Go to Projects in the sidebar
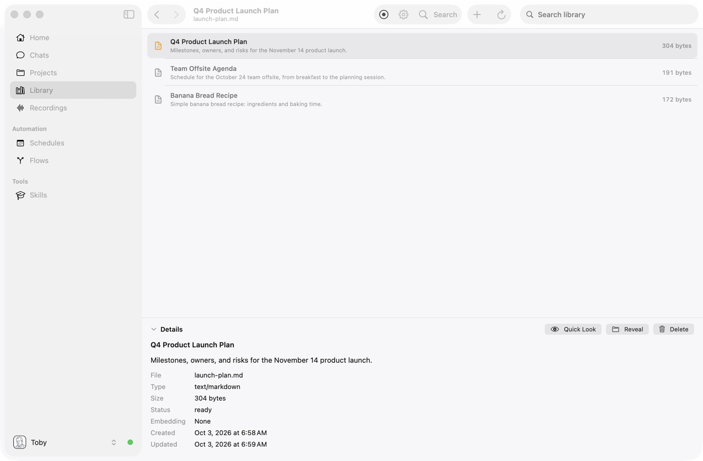The width and height of the screenshot is (703, 461). (x=73, y=72)
